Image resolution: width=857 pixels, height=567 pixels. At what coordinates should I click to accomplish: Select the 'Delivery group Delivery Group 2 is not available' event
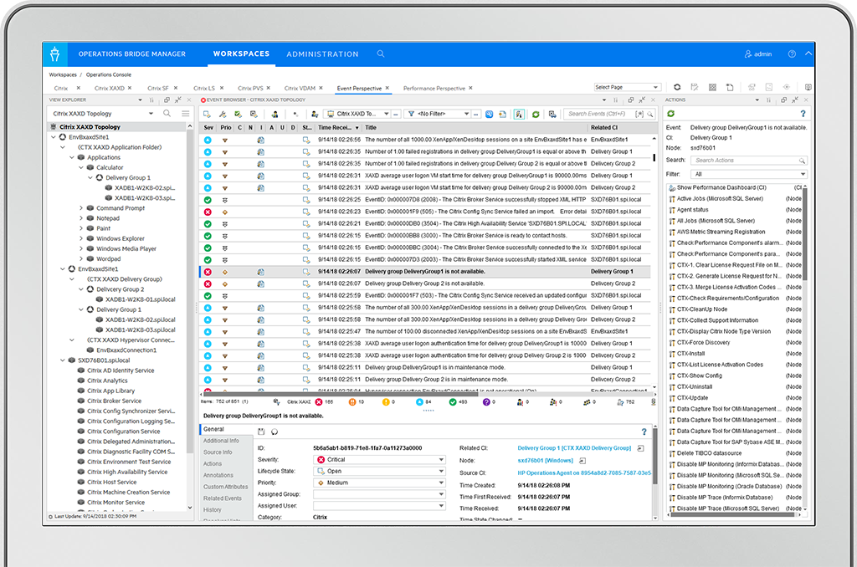[x=424, y=284]
